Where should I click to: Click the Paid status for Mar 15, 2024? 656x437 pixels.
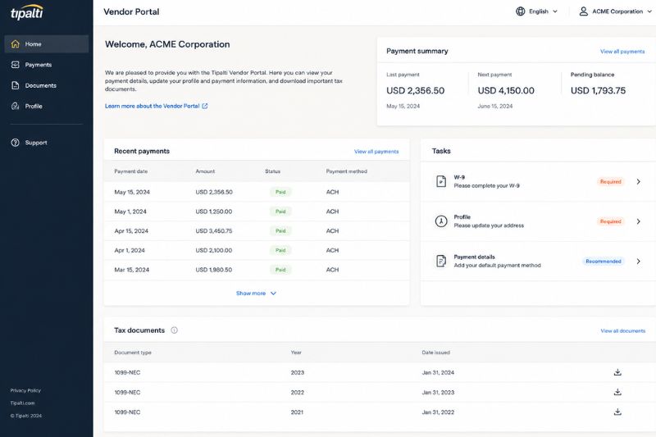pos(280,270)
